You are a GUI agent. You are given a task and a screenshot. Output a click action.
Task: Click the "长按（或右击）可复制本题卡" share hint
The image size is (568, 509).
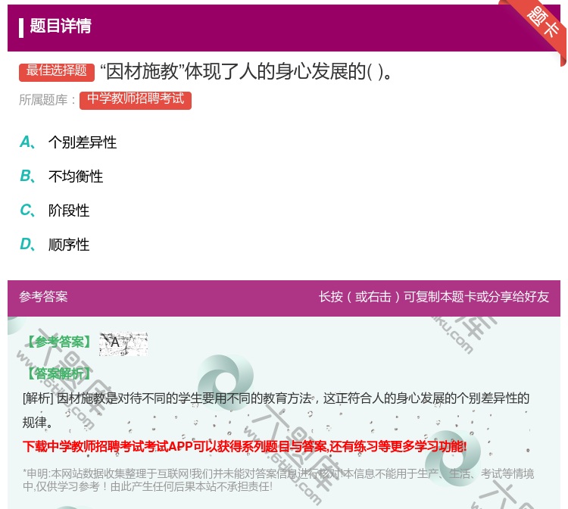(x=433, y=297)
